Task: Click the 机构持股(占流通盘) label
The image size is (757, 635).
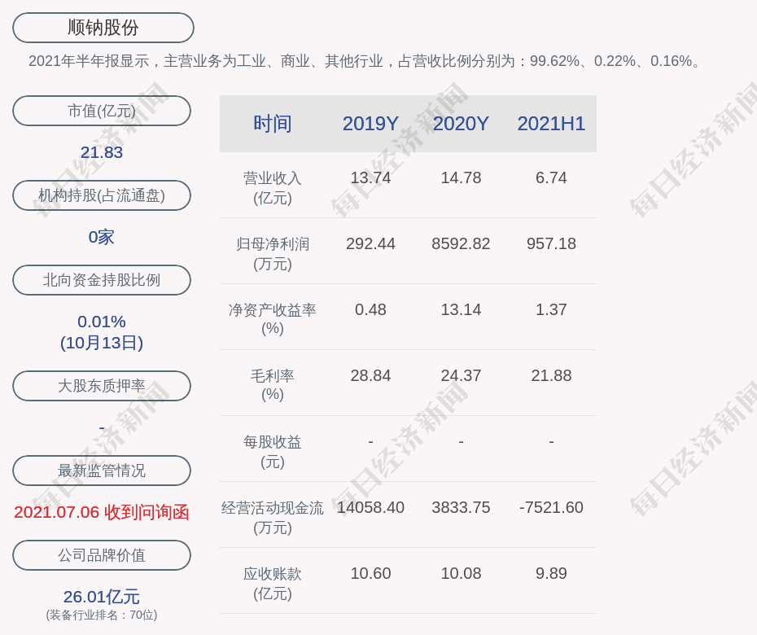Action: tap(102, 195)
